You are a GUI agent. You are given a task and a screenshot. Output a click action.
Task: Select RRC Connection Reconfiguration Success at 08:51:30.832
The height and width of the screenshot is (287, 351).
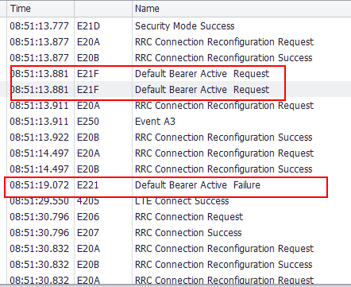click(175, 265)
